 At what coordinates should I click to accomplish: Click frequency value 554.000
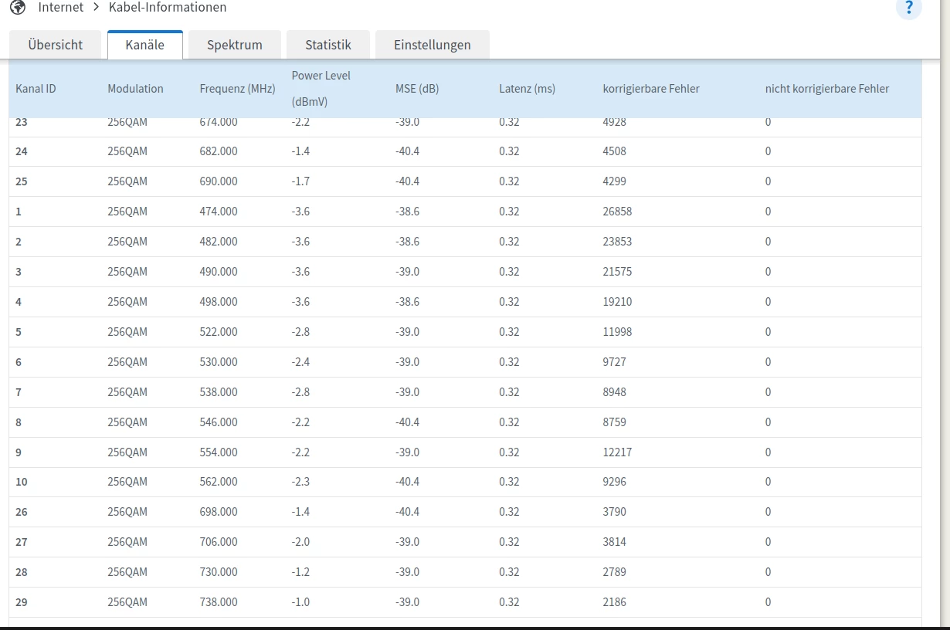tap(219, 452)
